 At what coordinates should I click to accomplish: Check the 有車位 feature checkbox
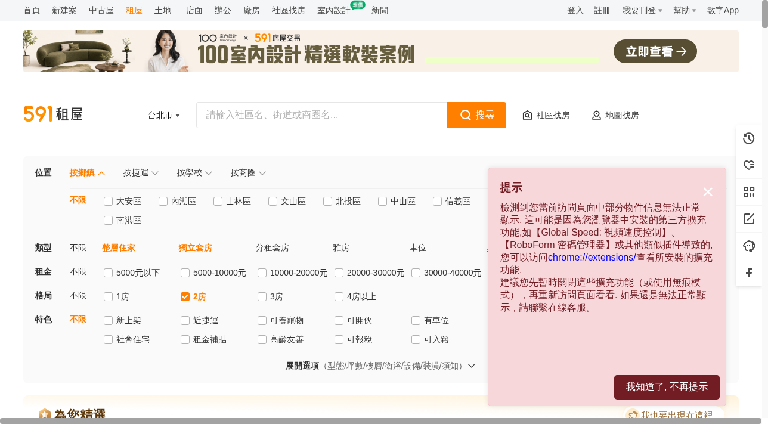[416, 320]
